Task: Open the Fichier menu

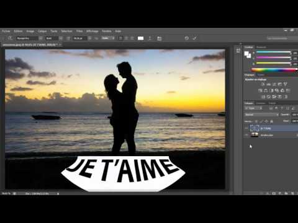Action: point(6,31)
